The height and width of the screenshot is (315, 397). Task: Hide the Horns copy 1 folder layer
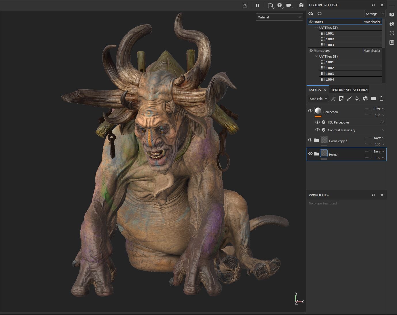coord(310,140)
